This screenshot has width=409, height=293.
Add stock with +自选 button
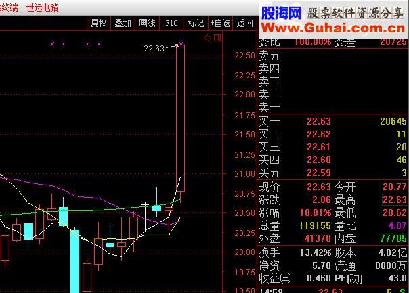[220, 24]
